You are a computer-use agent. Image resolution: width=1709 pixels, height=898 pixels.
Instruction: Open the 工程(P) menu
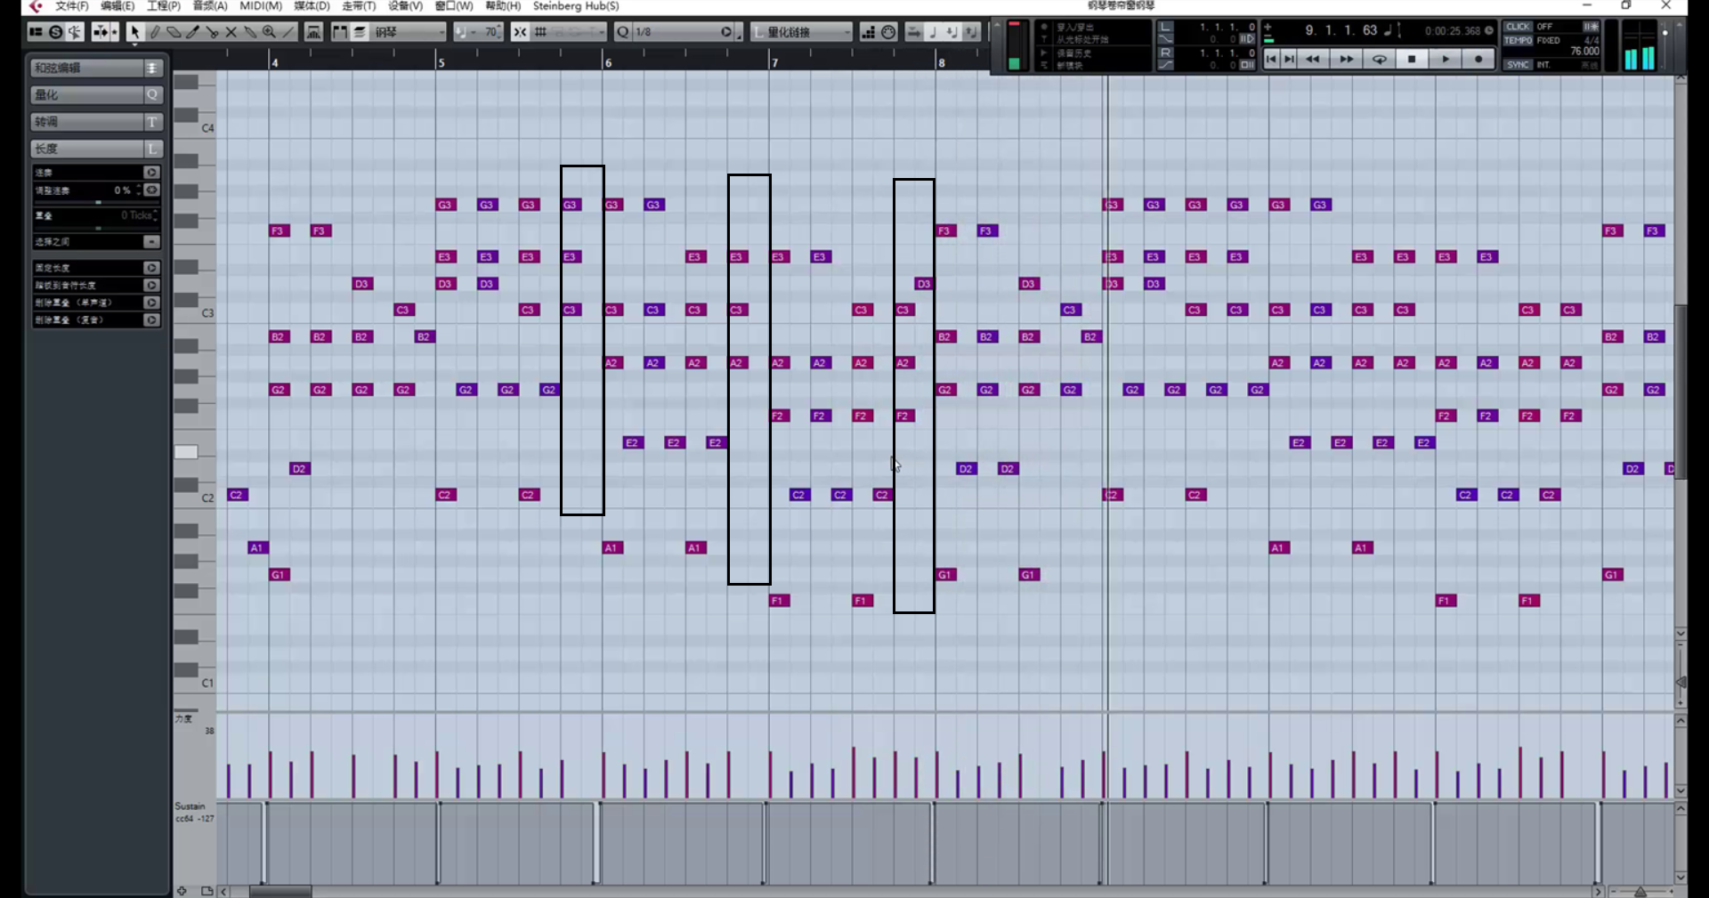tap(164, 6)
